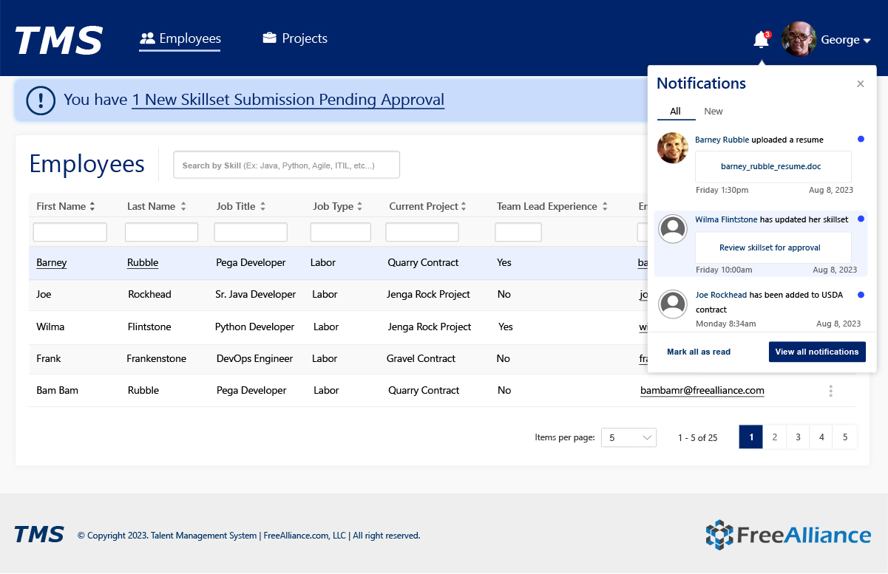Sort by Team Lead Experience arrows
The width and height of the screenshot is (888, 574).
tap(605, 207)
